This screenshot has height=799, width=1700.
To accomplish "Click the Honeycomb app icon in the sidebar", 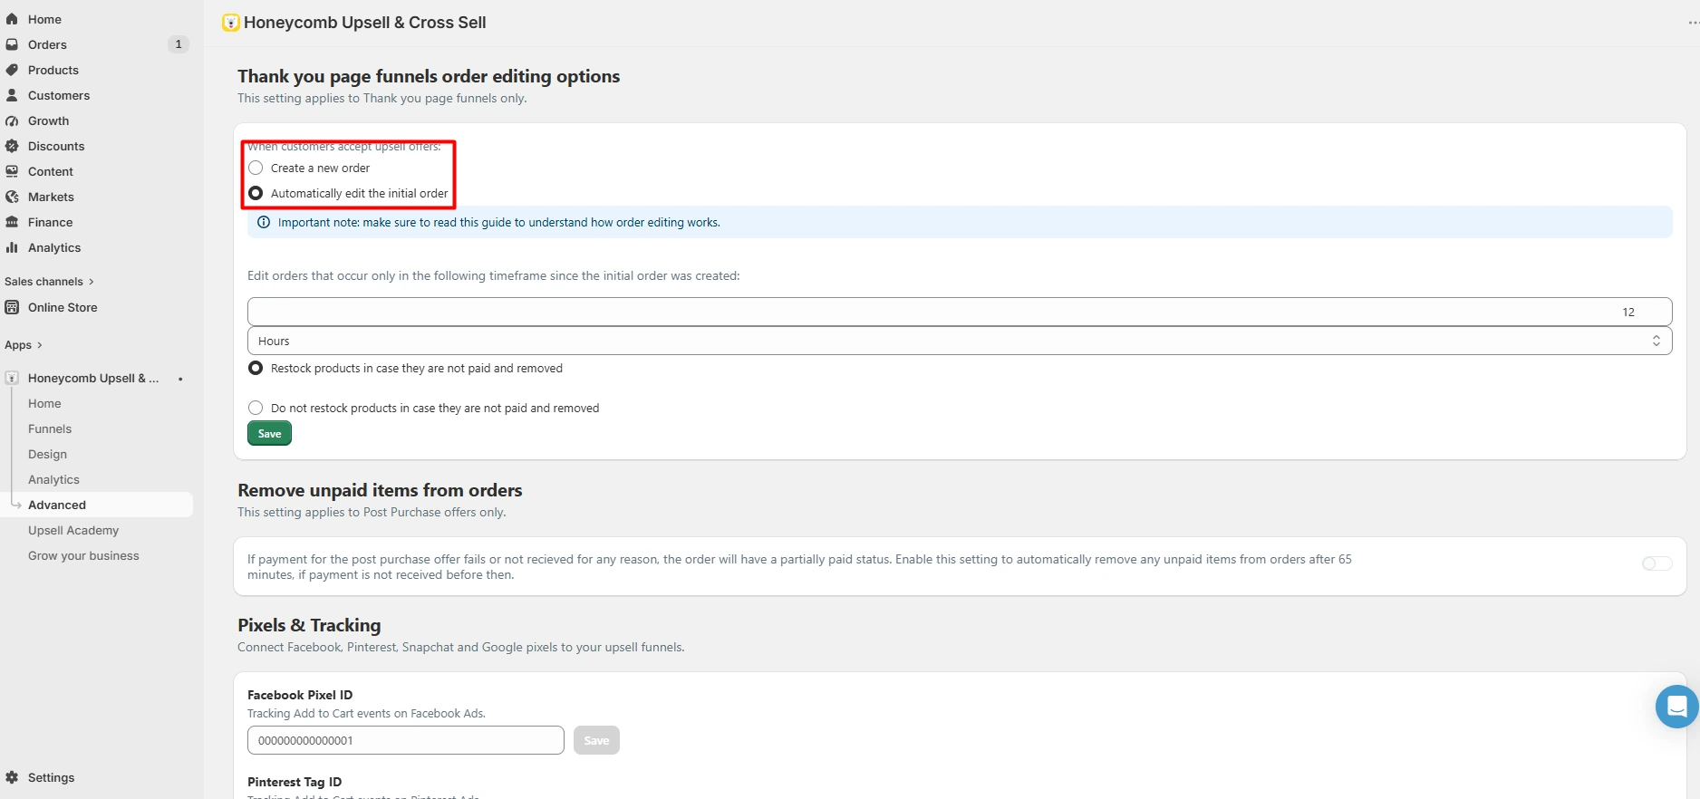I will click(12, 378).
